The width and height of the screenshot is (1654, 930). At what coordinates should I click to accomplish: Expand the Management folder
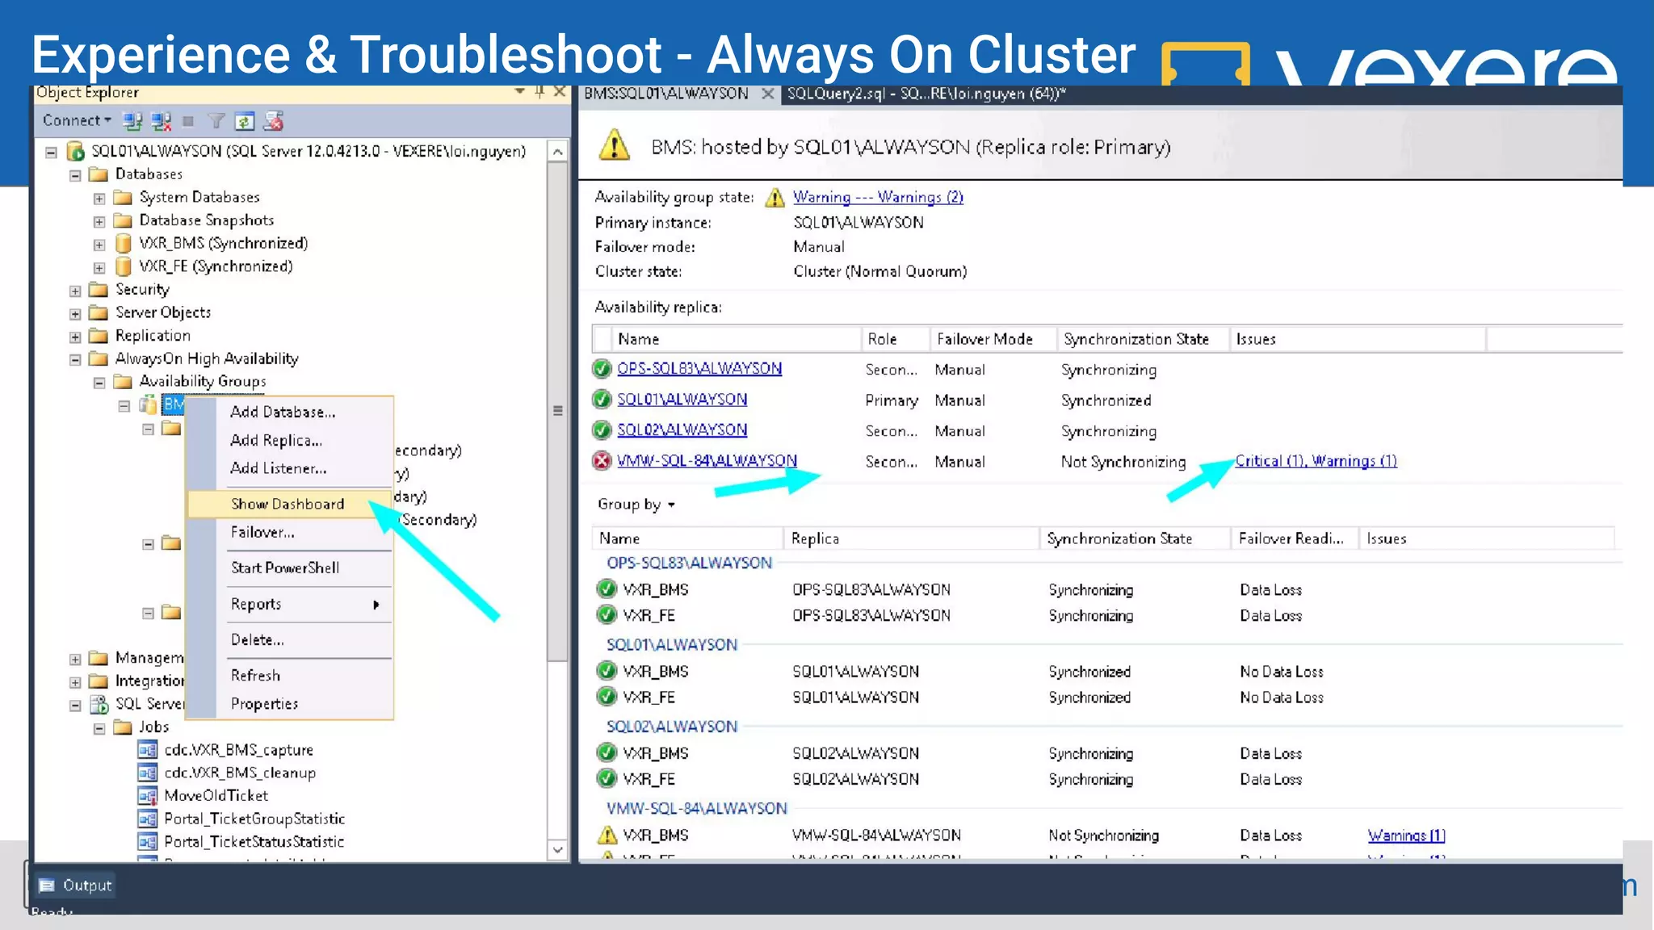click(x=75, y=659)
